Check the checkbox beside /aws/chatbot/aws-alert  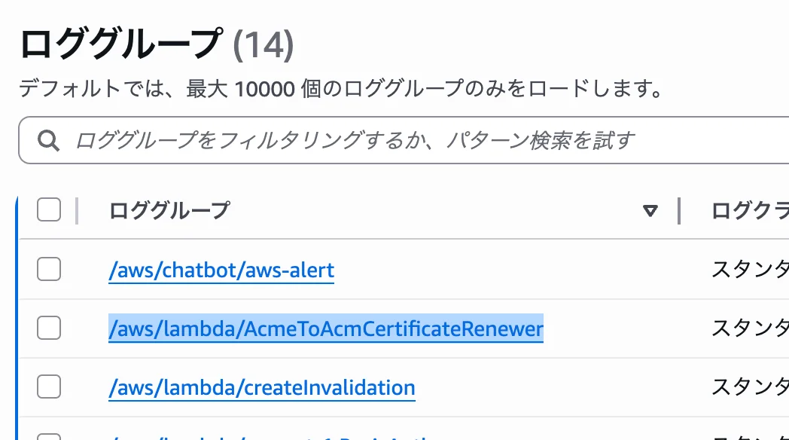point(48,268)
